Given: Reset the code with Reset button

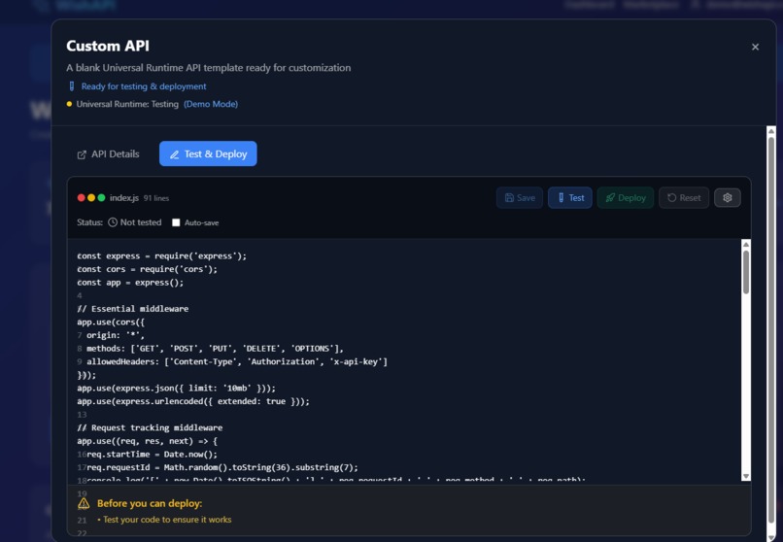Looking at the screenshot, I should 684,197.
